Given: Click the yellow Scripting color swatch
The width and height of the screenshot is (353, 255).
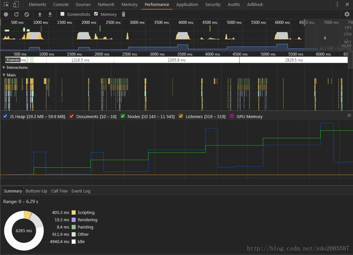Looking at the screenshot, I should [x=74, y=213].
